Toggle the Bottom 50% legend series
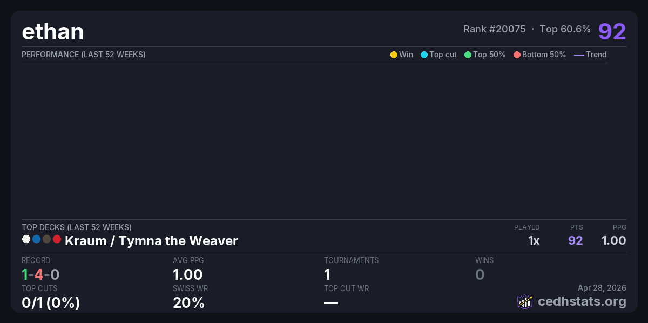Image resolution: width=648 pixels, height=323 pixels. (x=539, y=55)
